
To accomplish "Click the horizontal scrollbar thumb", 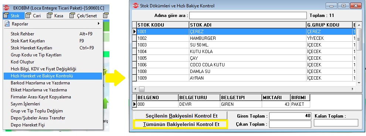I will pos(142,89).
